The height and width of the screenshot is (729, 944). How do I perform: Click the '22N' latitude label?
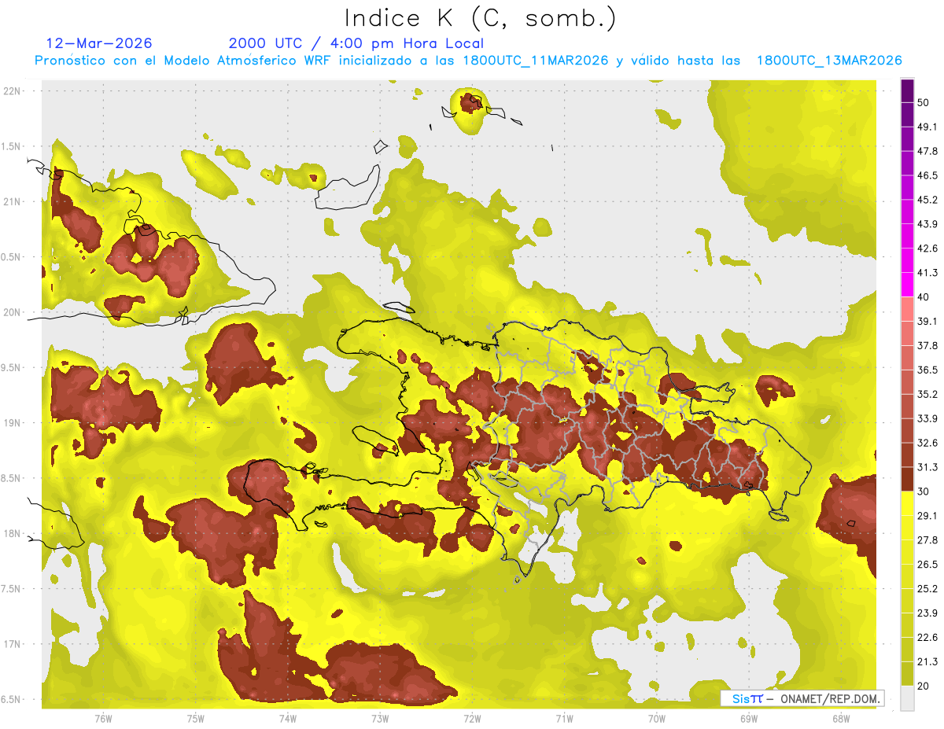point(13,90)
